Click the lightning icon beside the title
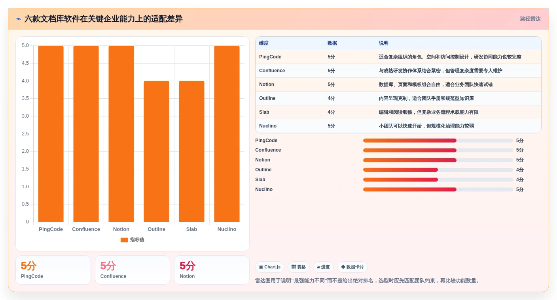 pos(19,19)
